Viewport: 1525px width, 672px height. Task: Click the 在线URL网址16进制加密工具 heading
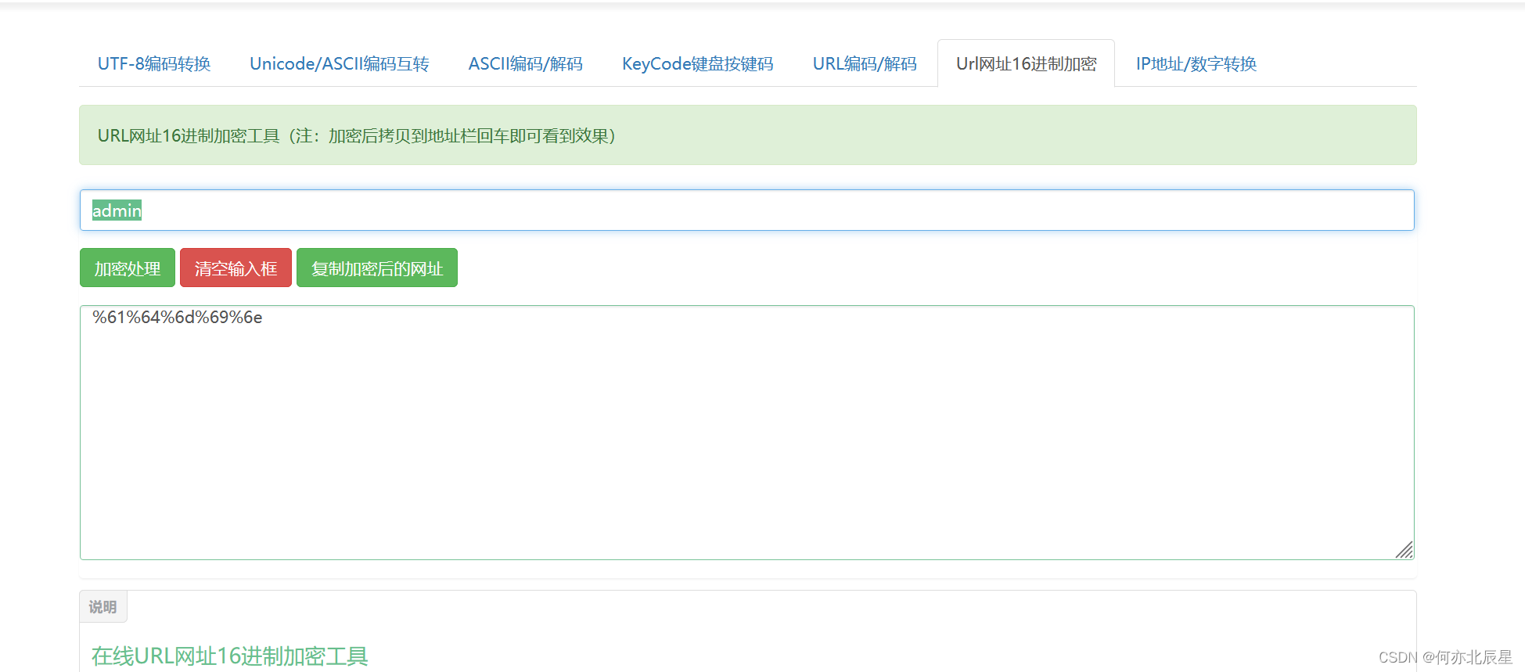pyautogui.click(x=229, y=656)
